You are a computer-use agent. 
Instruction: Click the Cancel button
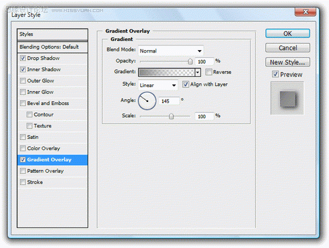(287, 48)
